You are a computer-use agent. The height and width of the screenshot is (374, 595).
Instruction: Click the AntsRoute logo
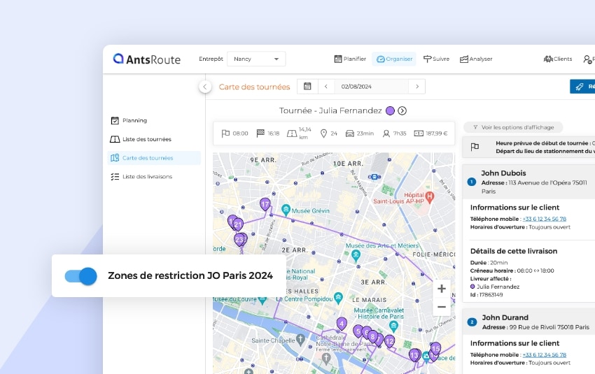tap(147, 59)
